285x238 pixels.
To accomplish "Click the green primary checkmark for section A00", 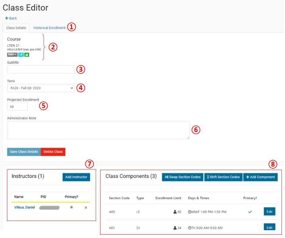I will pyautogui.click(x=250, y=212).
